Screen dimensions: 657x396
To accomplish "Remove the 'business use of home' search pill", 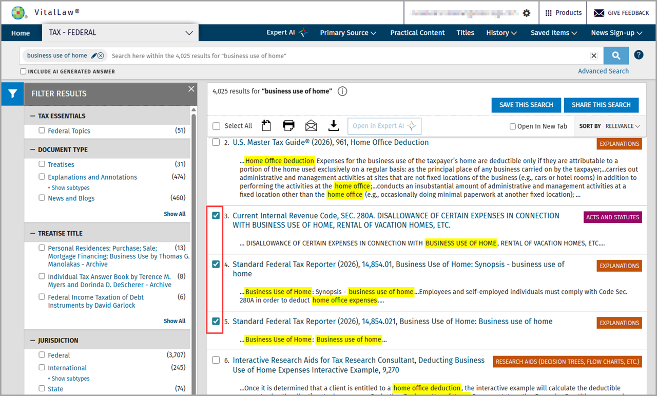I will (x=101, y=55).
